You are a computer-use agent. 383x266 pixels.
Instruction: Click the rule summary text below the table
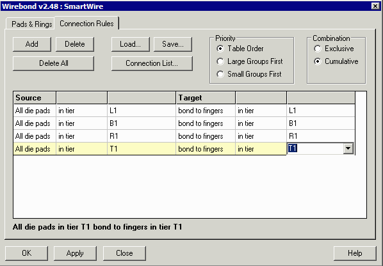pyautogui.click(x=97, y=227)
